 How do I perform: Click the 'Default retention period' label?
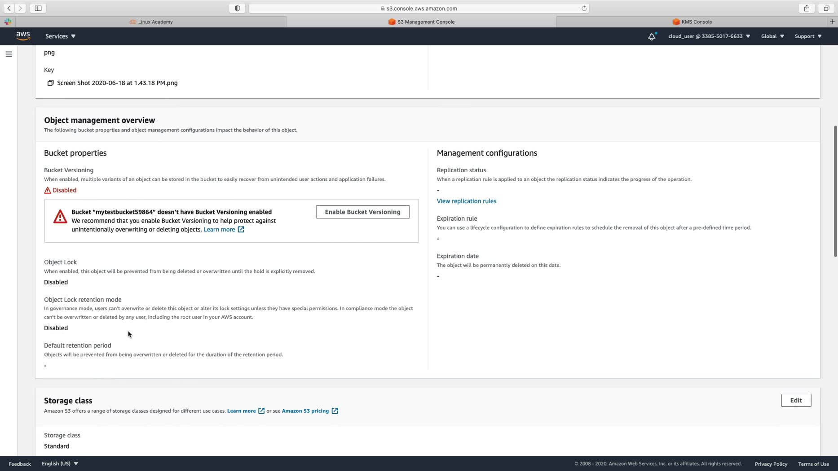click(77, 345)
